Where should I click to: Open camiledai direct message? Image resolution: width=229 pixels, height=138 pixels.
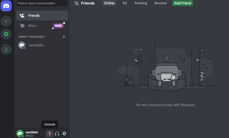point(42,45)
